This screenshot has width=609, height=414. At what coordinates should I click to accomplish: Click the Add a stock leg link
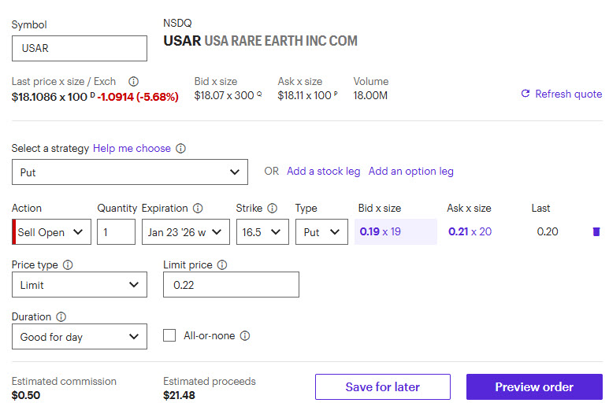click(x=323, y=171)
